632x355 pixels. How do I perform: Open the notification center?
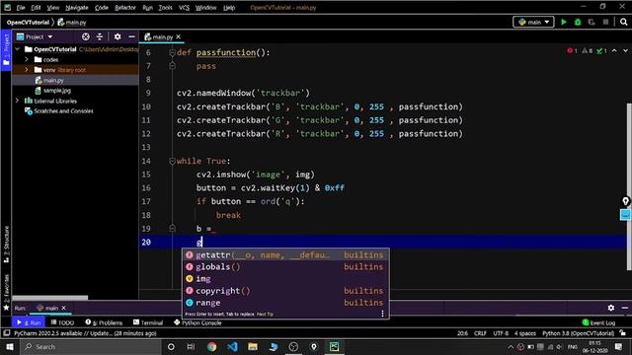[619, 346]
